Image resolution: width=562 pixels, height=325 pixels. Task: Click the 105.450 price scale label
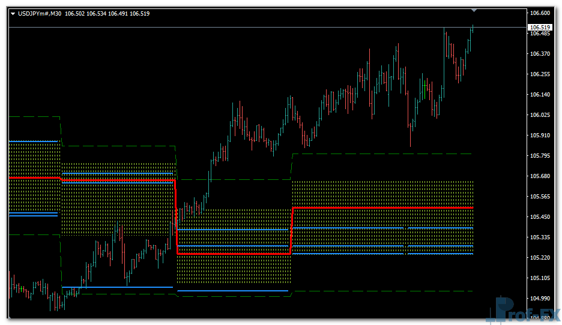pyautogui.click(x=540, y=217)
